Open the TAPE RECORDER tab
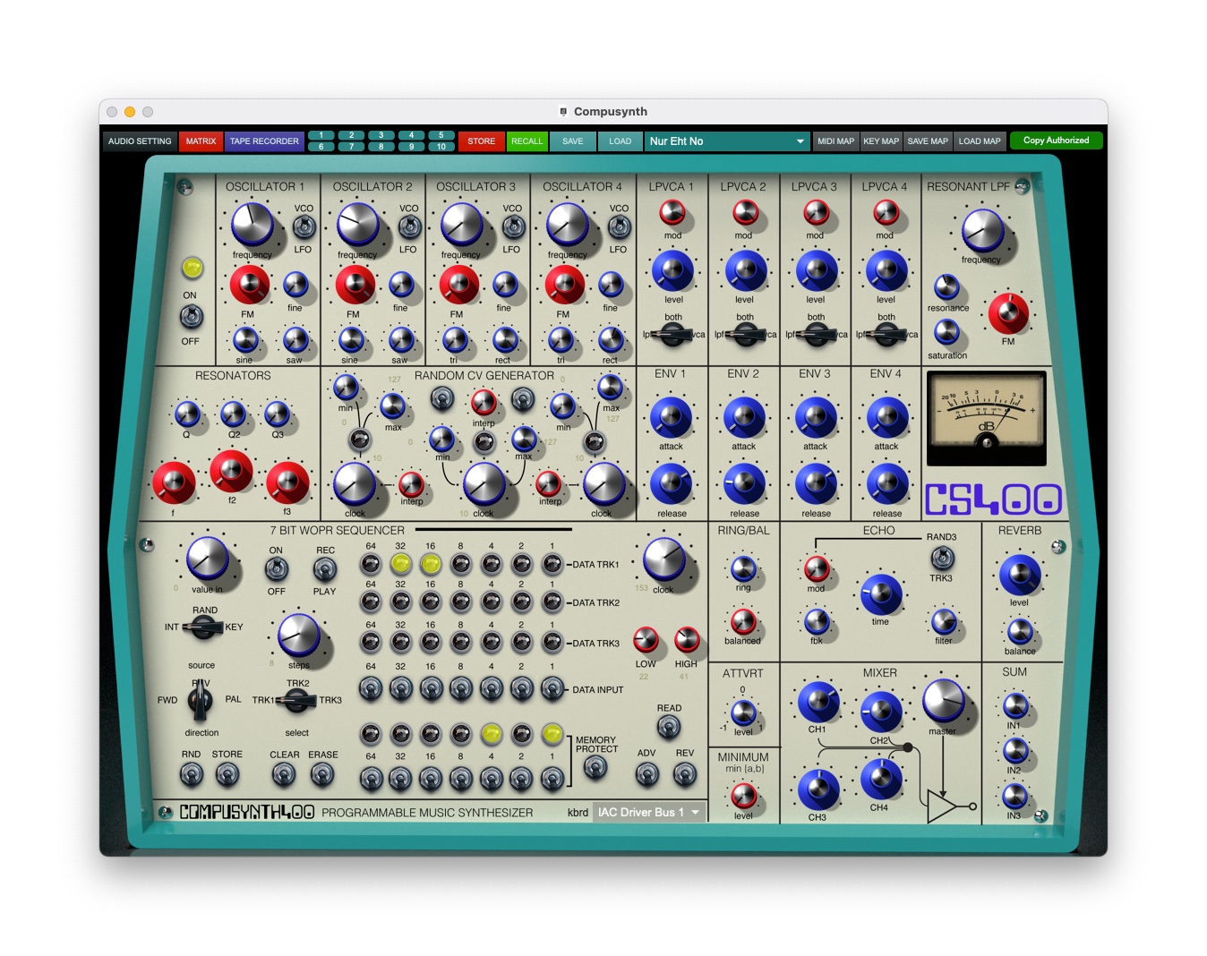This screenshot has height=956, width=1207. click(264, 141)
